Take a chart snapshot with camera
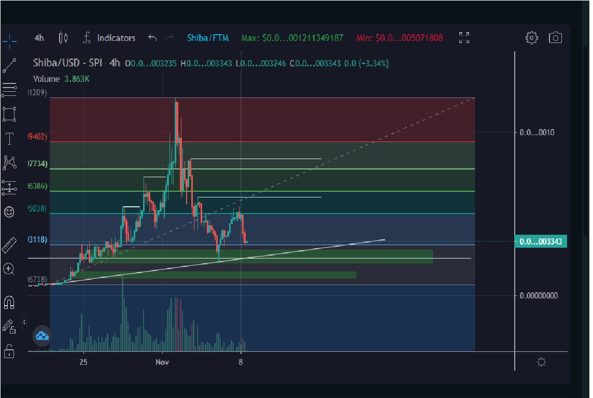 pyautogui.click(x=555, y=38)
